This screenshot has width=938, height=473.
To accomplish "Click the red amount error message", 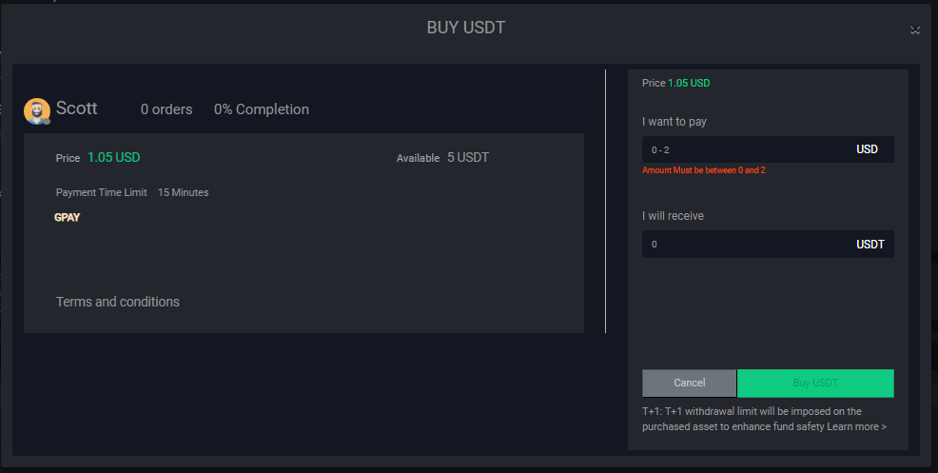I will pyautogui.click(x=703, y=170).
